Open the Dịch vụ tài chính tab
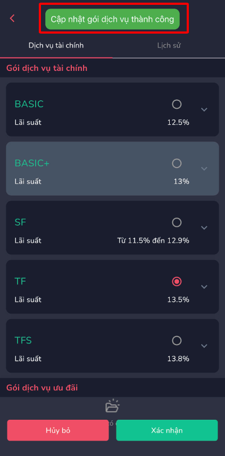 click(56, 46)
